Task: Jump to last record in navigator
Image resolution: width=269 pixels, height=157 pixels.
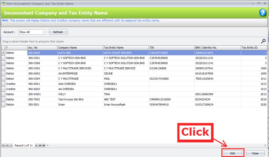Action: tap(44, 145)
